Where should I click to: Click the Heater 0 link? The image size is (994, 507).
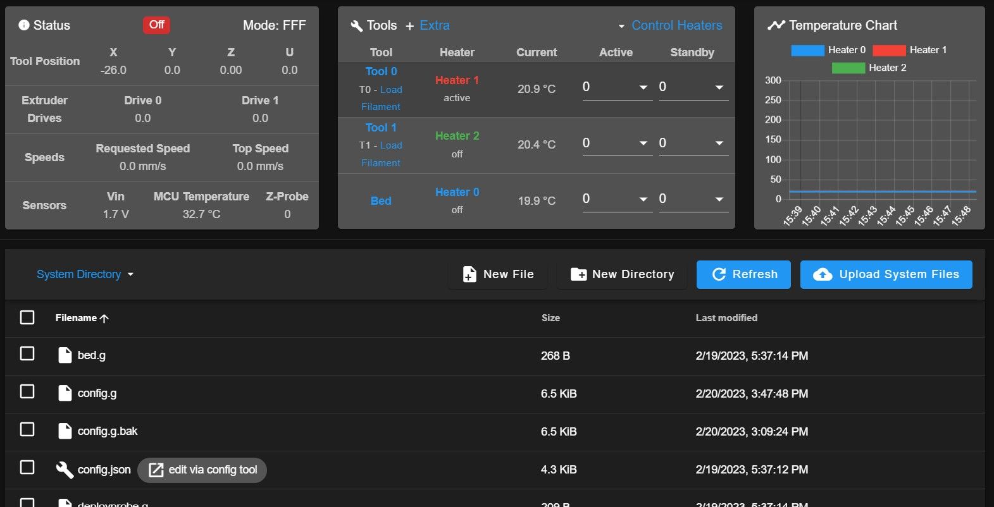457,192
